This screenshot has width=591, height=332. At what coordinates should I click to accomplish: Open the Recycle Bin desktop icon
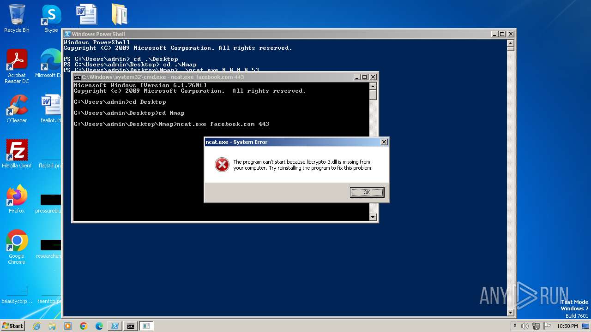pos(17,19)
